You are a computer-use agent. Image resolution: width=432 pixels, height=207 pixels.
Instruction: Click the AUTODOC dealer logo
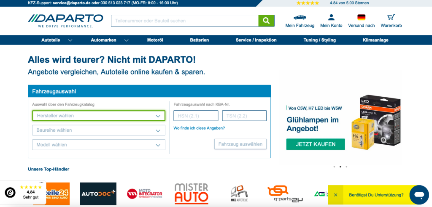98,194
